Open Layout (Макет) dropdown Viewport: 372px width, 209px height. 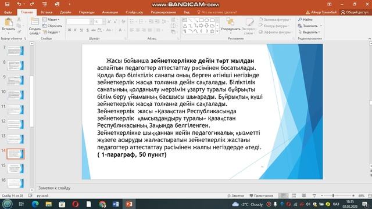pyautogui.click(x=51, y=19)
